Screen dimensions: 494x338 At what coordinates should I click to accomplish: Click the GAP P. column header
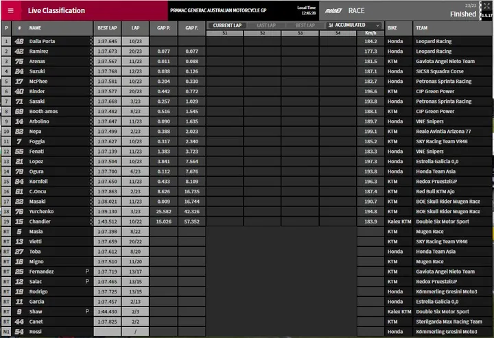pos(163,28)
